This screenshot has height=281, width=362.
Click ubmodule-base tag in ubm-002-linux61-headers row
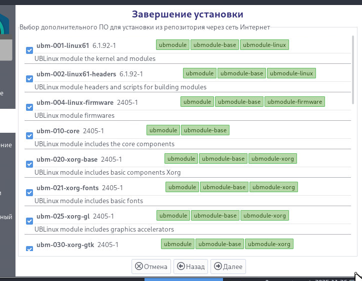pos(241,73)
